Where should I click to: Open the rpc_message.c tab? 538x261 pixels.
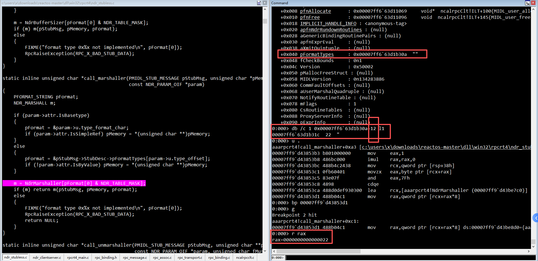[135, 257]
